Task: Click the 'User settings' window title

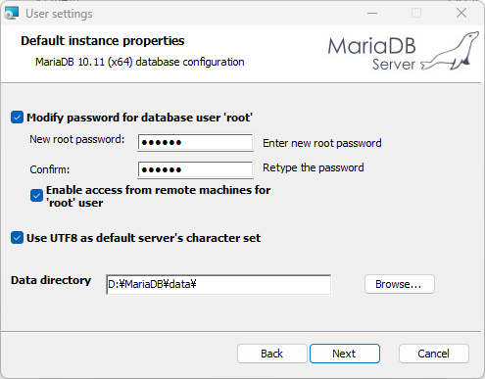Action: [59, 14]
